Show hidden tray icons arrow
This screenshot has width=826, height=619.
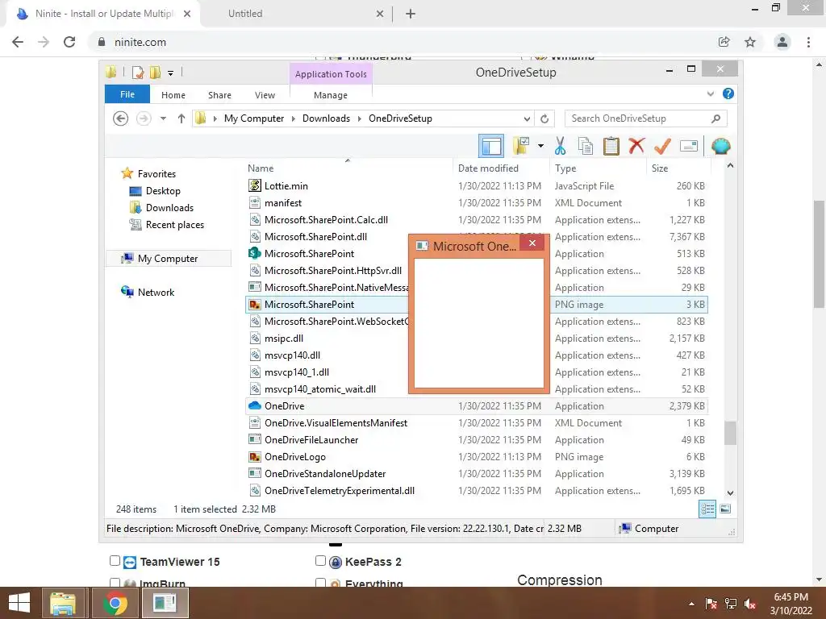[x=691, y=604]
